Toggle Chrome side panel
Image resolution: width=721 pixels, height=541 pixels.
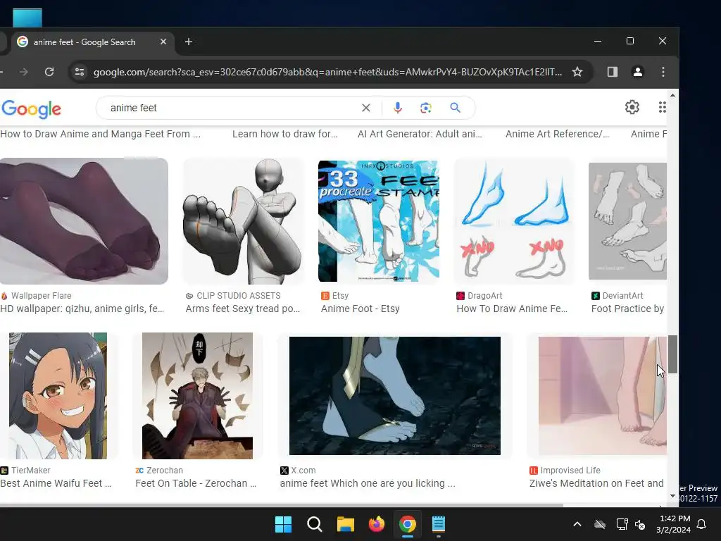coord(612,72)
